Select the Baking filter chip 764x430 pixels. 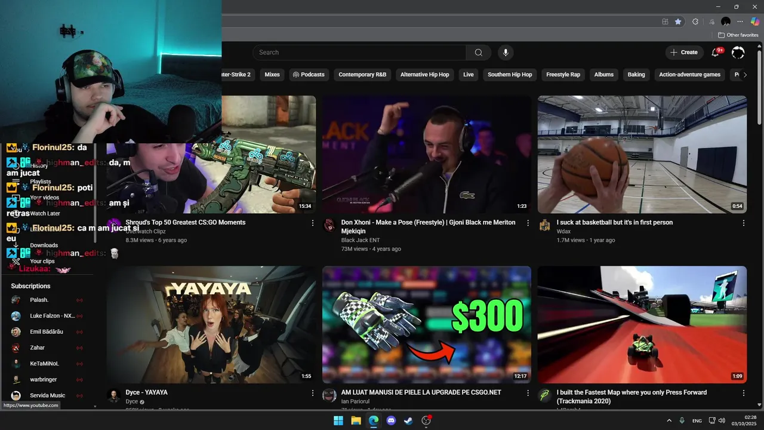click(x=636, y=75)
